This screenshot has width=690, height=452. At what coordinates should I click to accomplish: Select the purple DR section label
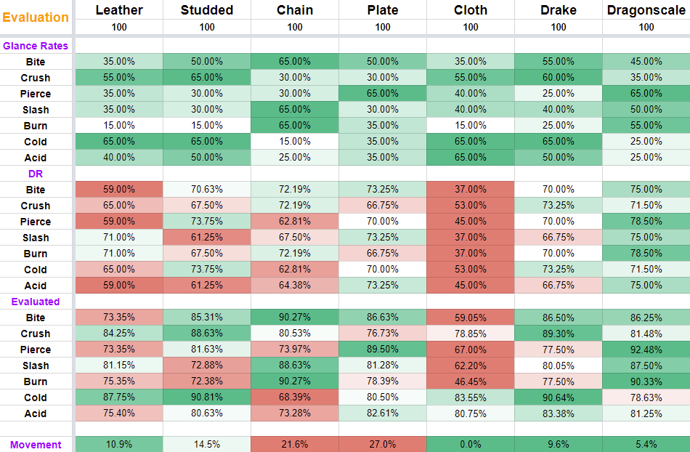coord(36,174)
